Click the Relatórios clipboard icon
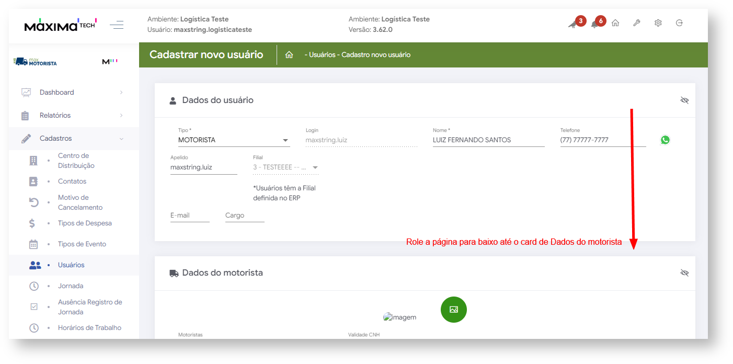 click(x=25, y=116)
